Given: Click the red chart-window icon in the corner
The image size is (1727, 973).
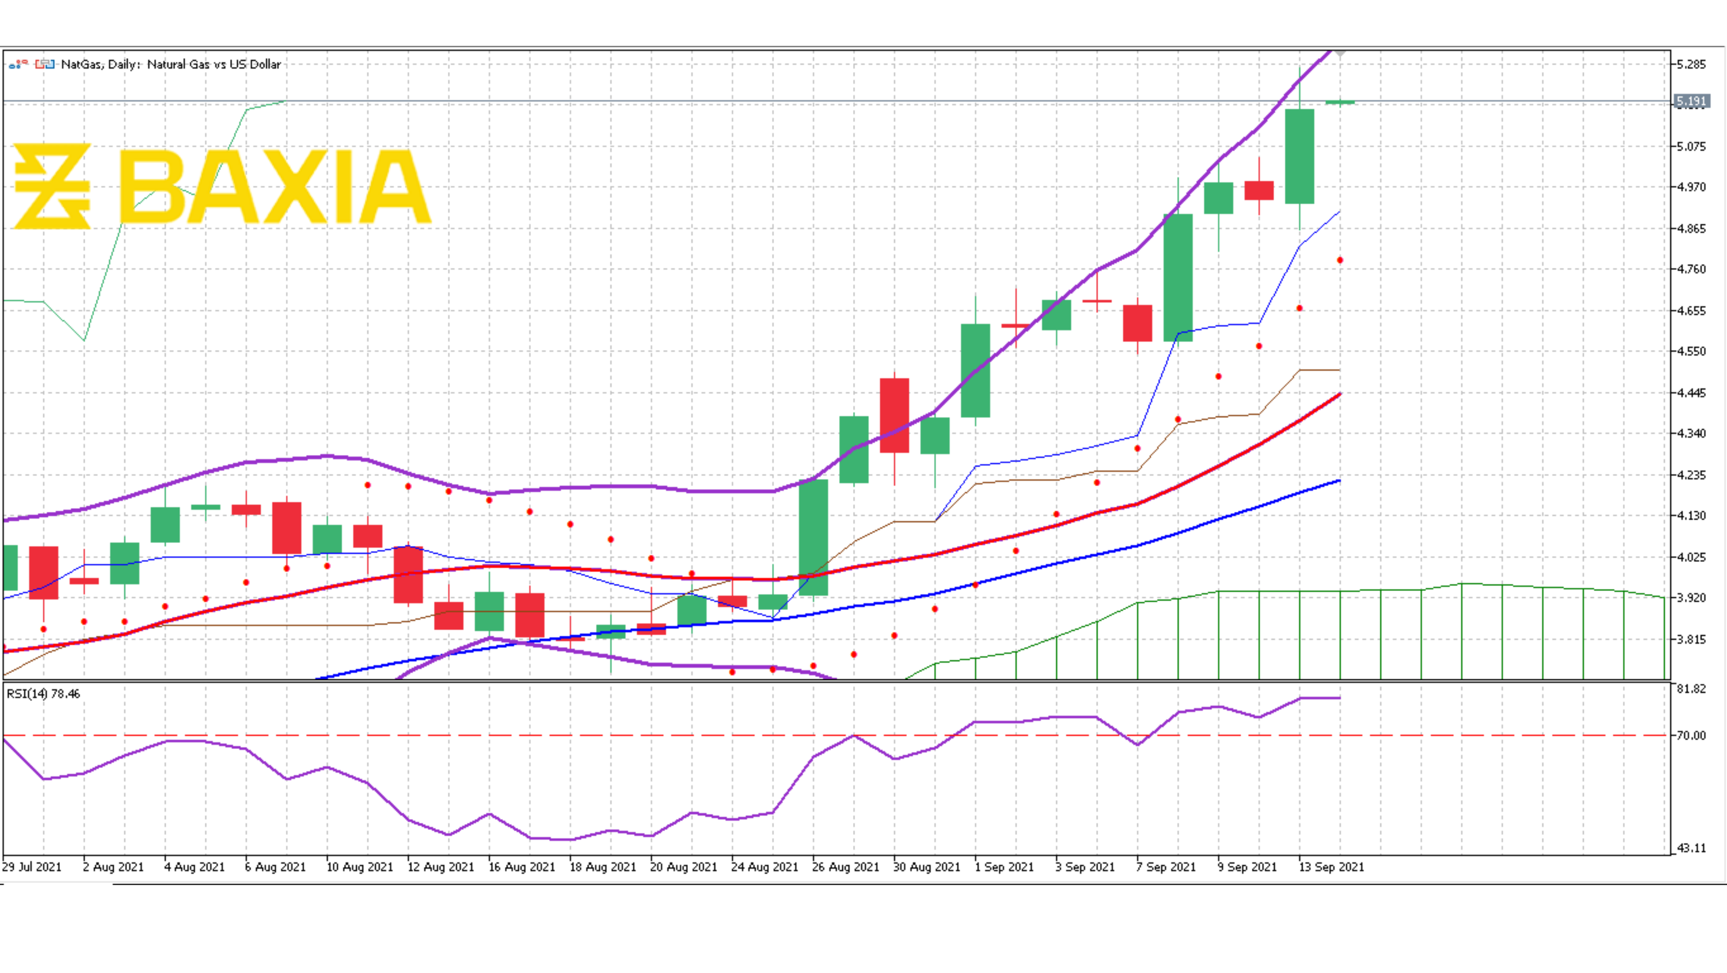Looking at the screenshot, I should [39, 64].
